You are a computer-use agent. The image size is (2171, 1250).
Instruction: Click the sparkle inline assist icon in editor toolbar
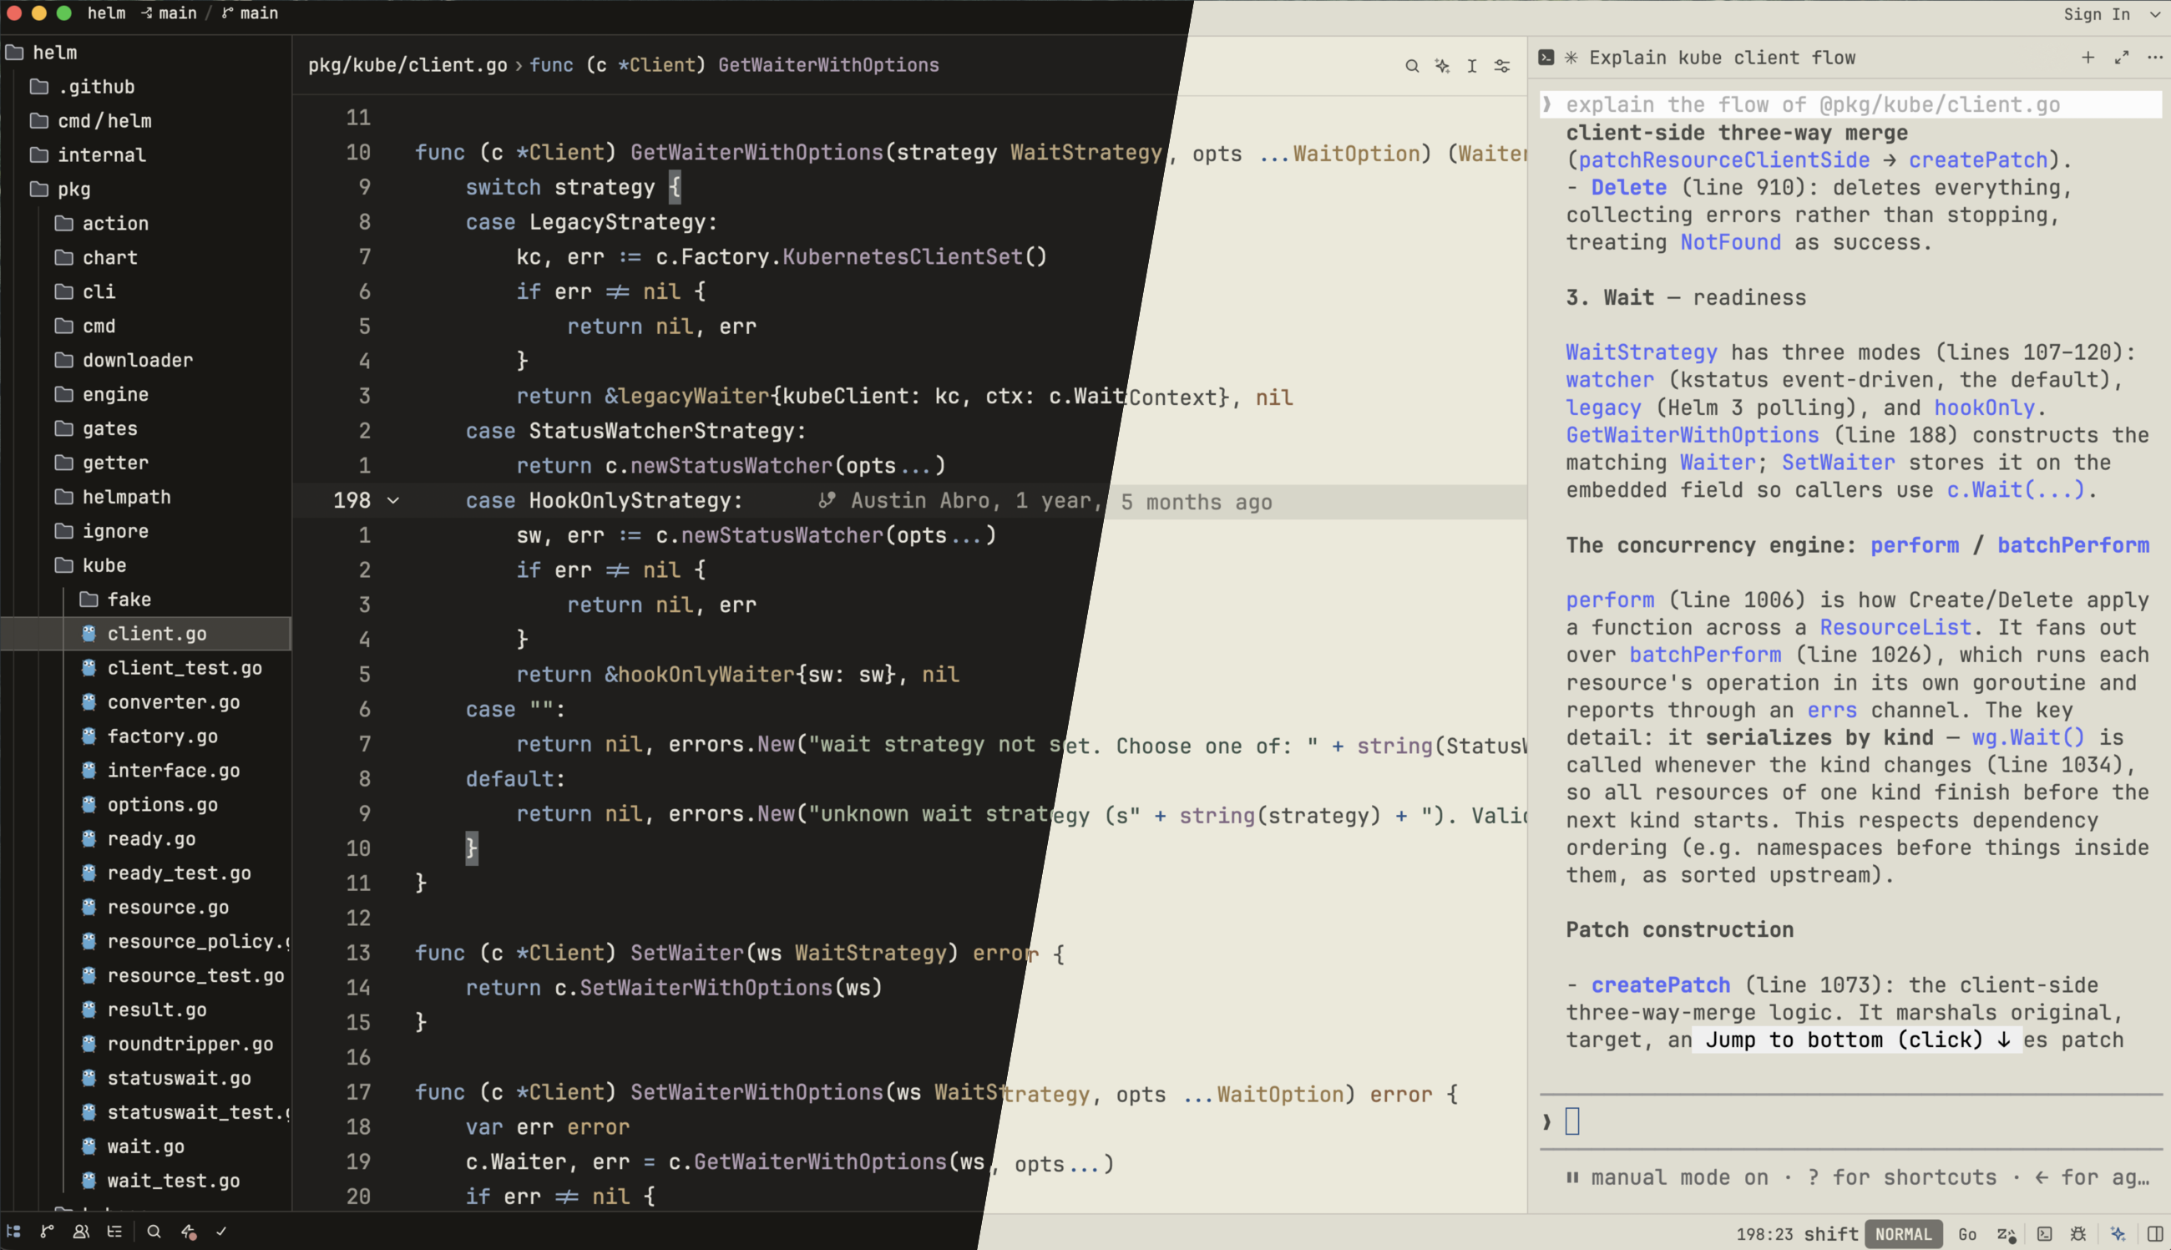1442,66
